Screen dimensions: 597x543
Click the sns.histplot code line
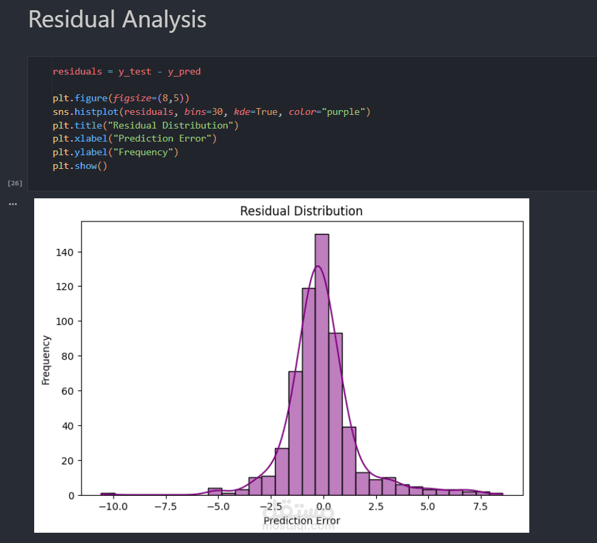[x=211, y=111]
